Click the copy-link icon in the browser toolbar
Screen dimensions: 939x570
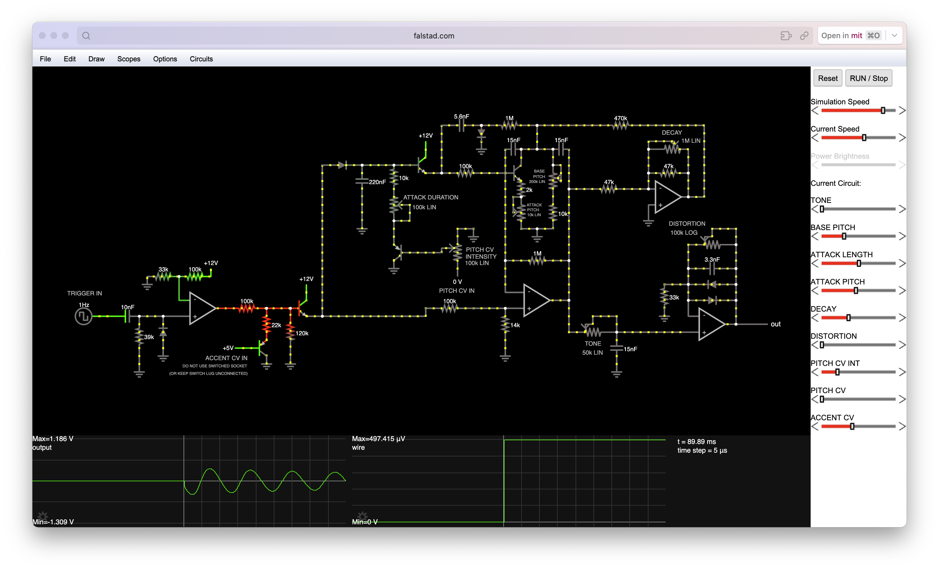pos(805,36)
